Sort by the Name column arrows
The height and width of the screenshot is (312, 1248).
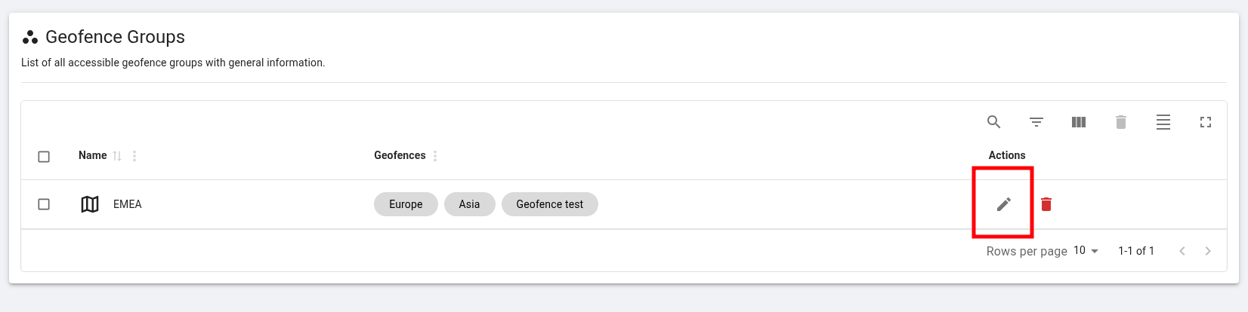pos(117,156)
